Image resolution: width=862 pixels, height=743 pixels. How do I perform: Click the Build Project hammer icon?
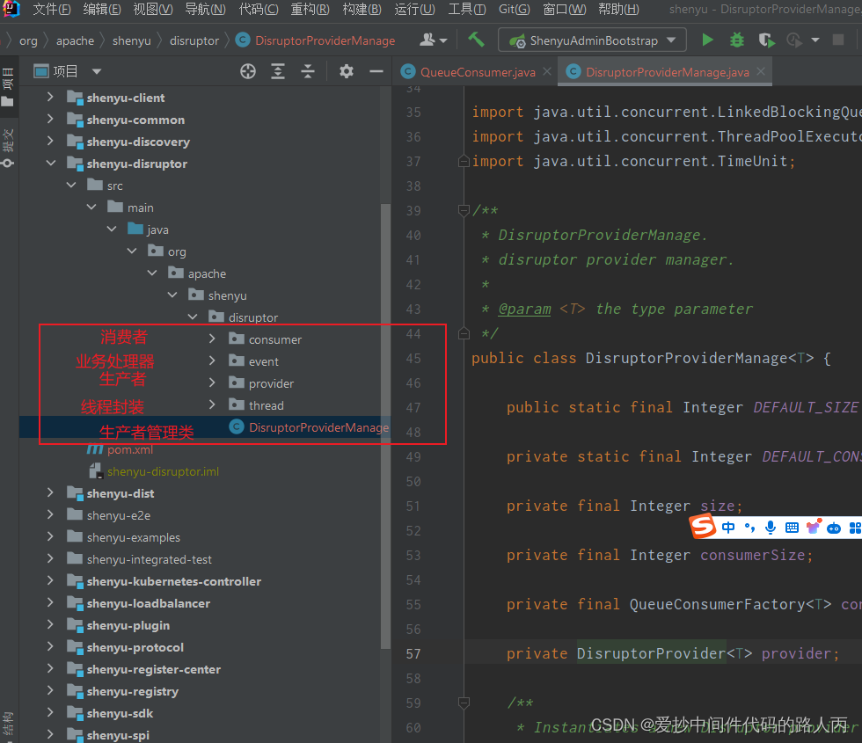[476, 40]
